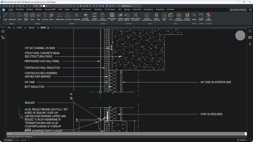Expand the SECTION panel group
Screen dimensions: 253x142
pos(129,24)
